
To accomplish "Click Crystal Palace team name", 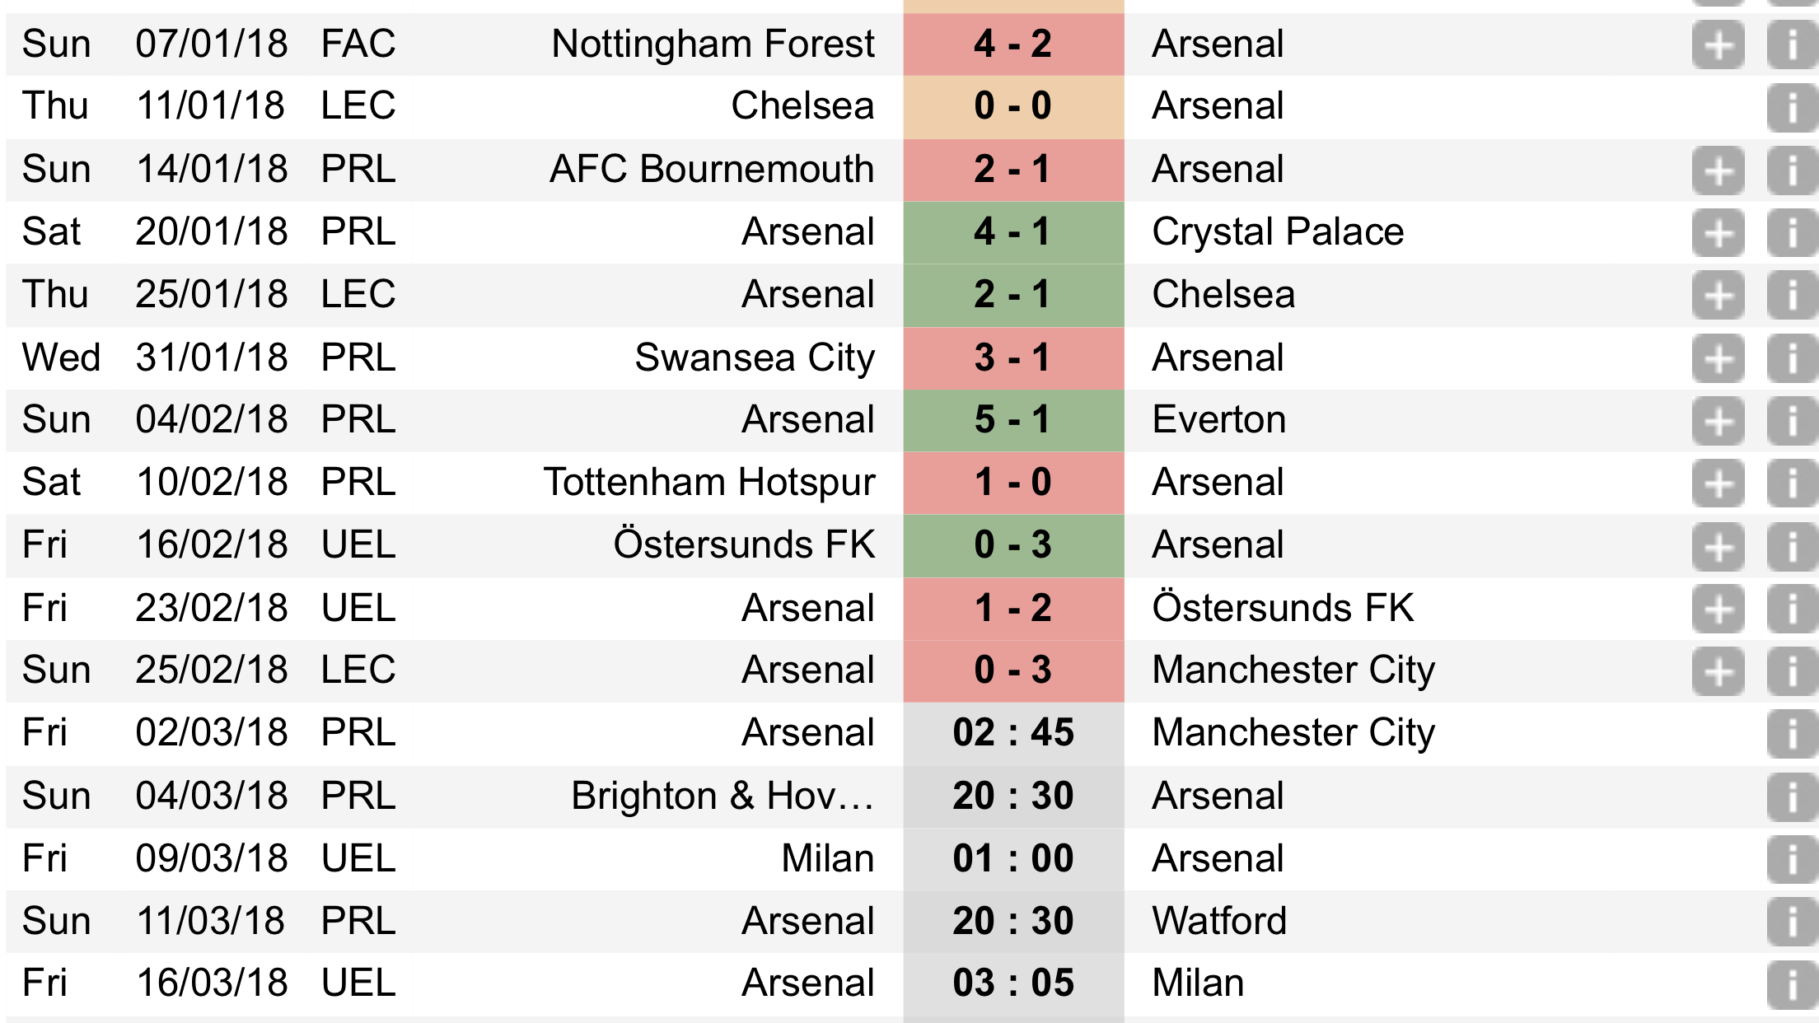I will 1278,232.
